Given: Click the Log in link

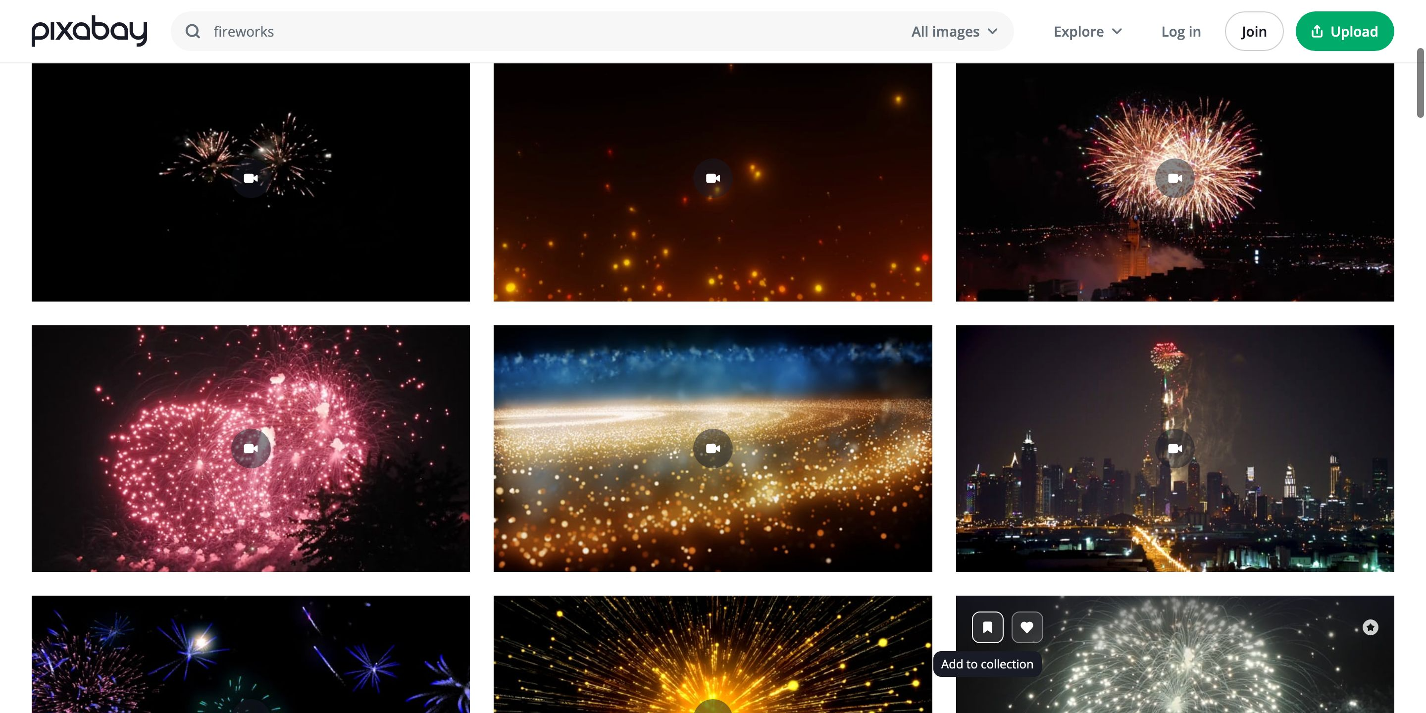Looking at the screenshot, I should tap(1181, 32).
